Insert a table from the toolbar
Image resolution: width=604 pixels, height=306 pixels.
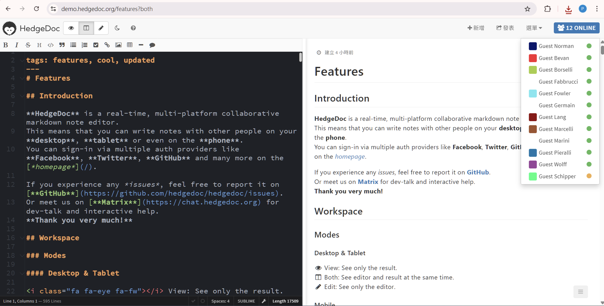tap(130, 45)
